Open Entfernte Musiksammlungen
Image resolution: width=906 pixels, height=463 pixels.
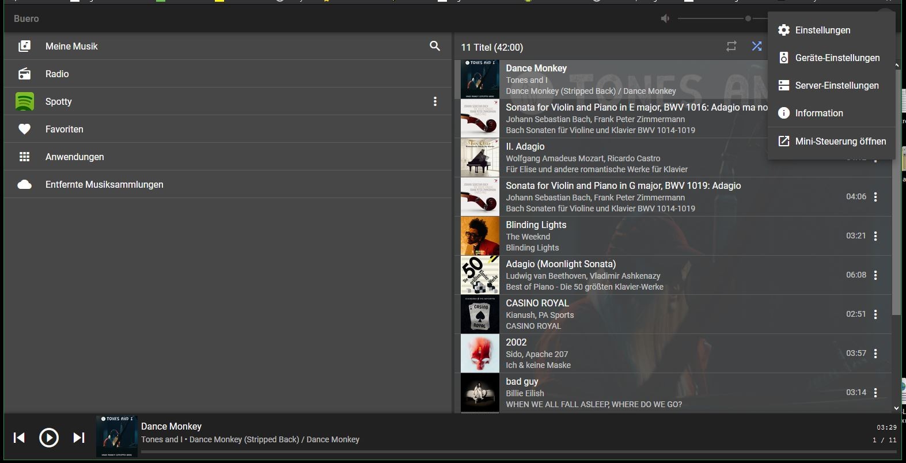104,184
